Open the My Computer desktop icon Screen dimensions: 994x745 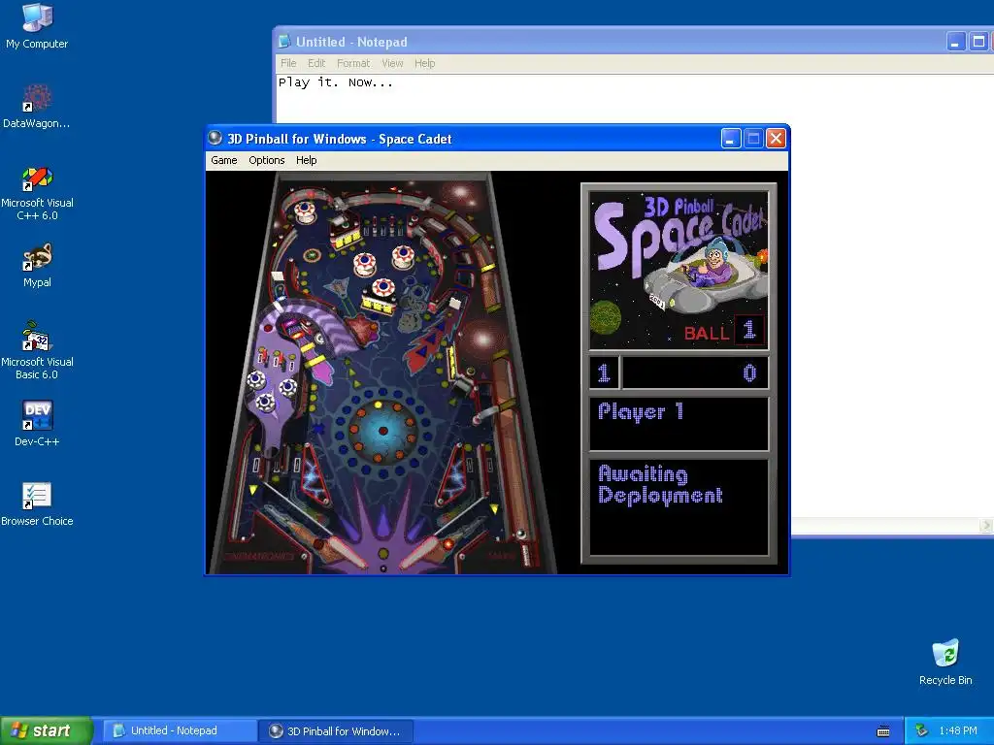point(37,26)
